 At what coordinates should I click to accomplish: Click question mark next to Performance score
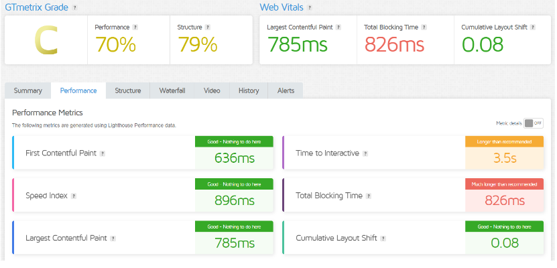click(135, 27)
